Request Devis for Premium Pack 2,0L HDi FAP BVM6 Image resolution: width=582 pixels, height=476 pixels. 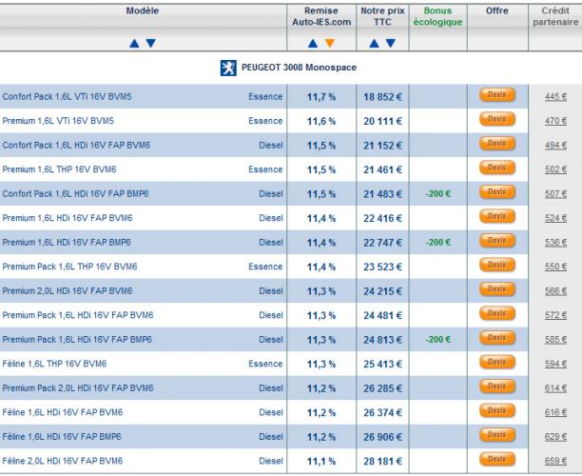(497, 387)
